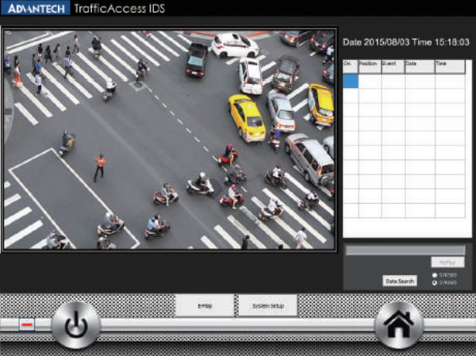The width and height of the screenshot is (476, 356).
Task: Click the Data Search button
Action: coord(400,281)
